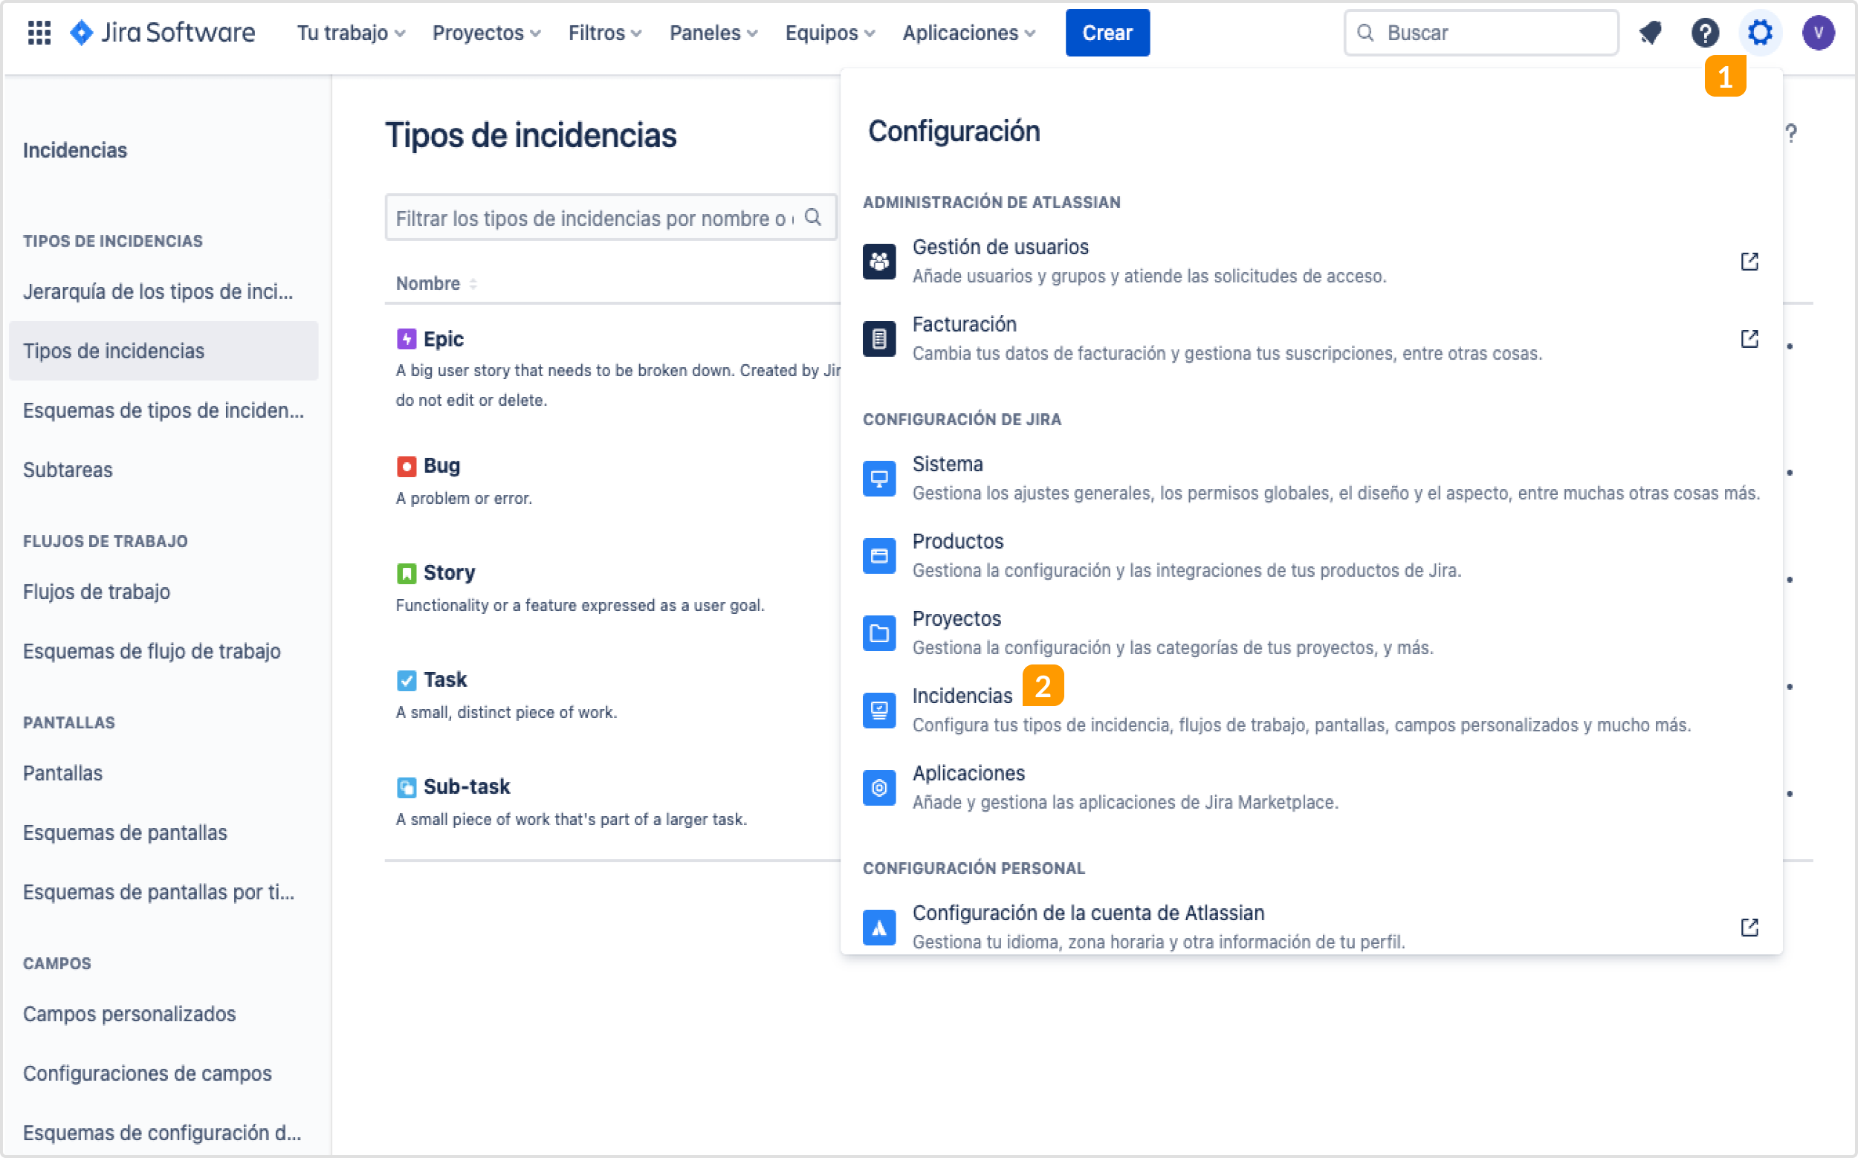Click external link icon for Atlassian account settings
This screenshot has width=1858, height=1158.
(x=1749, y=928)
